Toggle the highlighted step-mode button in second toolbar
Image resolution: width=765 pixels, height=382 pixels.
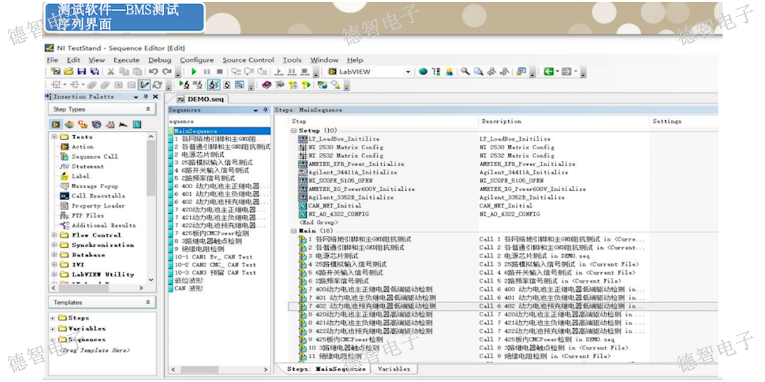pos(214,85)
